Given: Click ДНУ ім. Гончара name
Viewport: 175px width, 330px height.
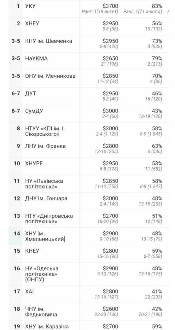Looking at the screenshot, I should click(46, 198).
